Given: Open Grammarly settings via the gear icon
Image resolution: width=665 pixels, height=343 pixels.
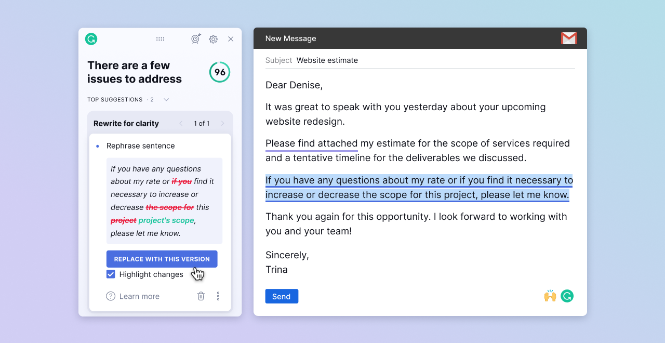Looking at the screenshot, I should [213, 38].
